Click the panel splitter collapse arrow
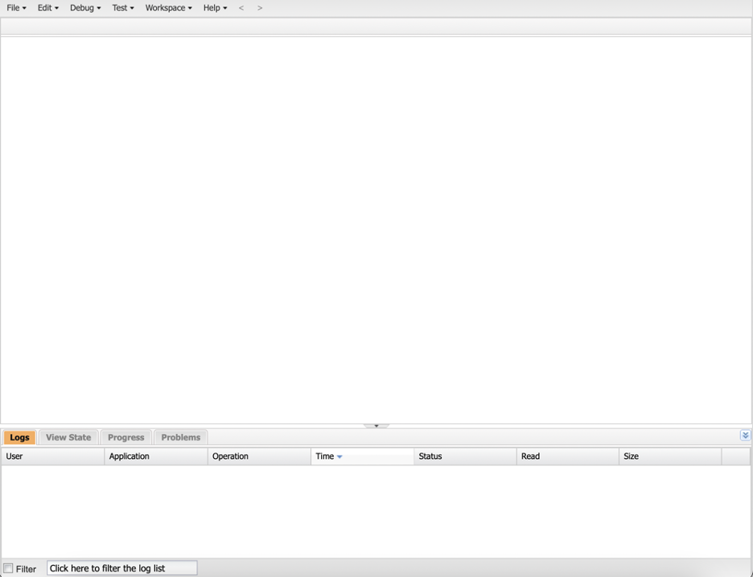This screenshot has height=577, width=753. point(376,425)
